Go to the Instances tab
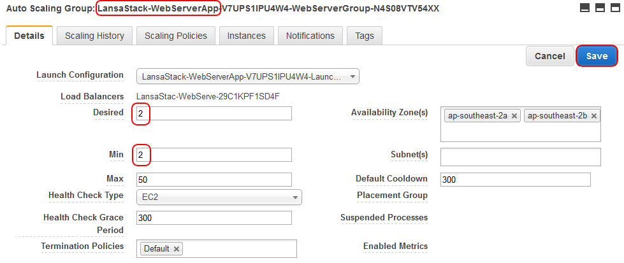The width and height of the screenshot is (624, 263). [x=246, y=36]
